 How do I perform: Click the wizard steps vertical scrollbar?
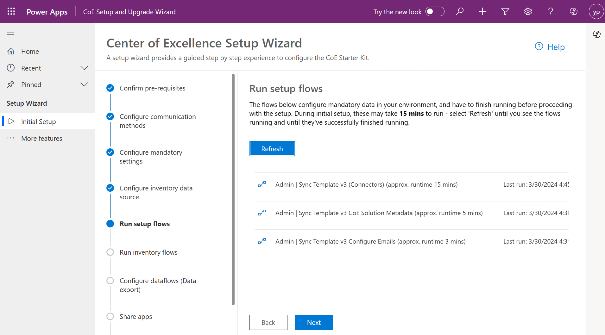[233, 190]
